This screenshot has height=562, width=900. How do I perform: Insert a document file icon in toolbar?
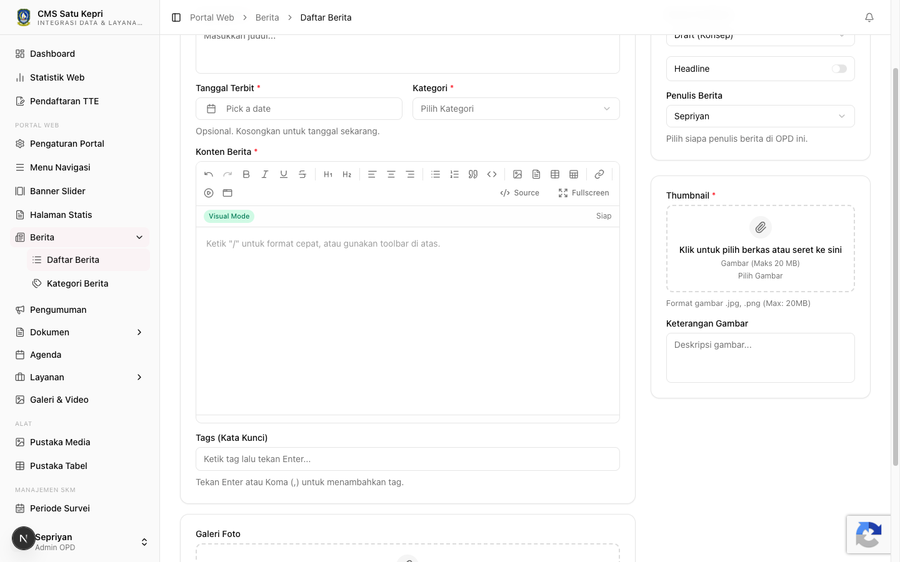pos(536,174)
